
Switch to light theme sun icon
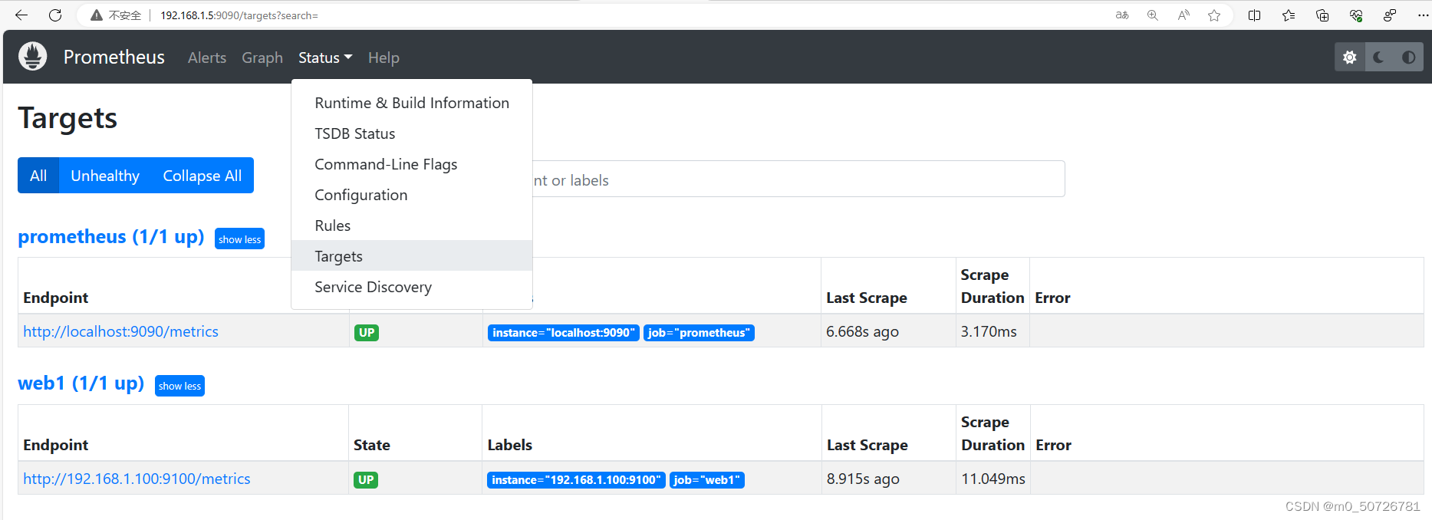[1350, 58]
